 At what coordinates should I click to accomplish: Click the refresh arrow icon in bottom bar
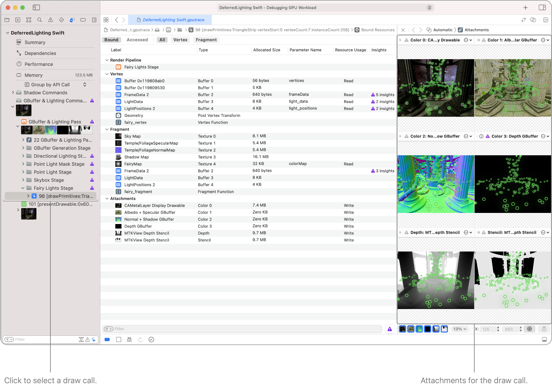(140, 339)
